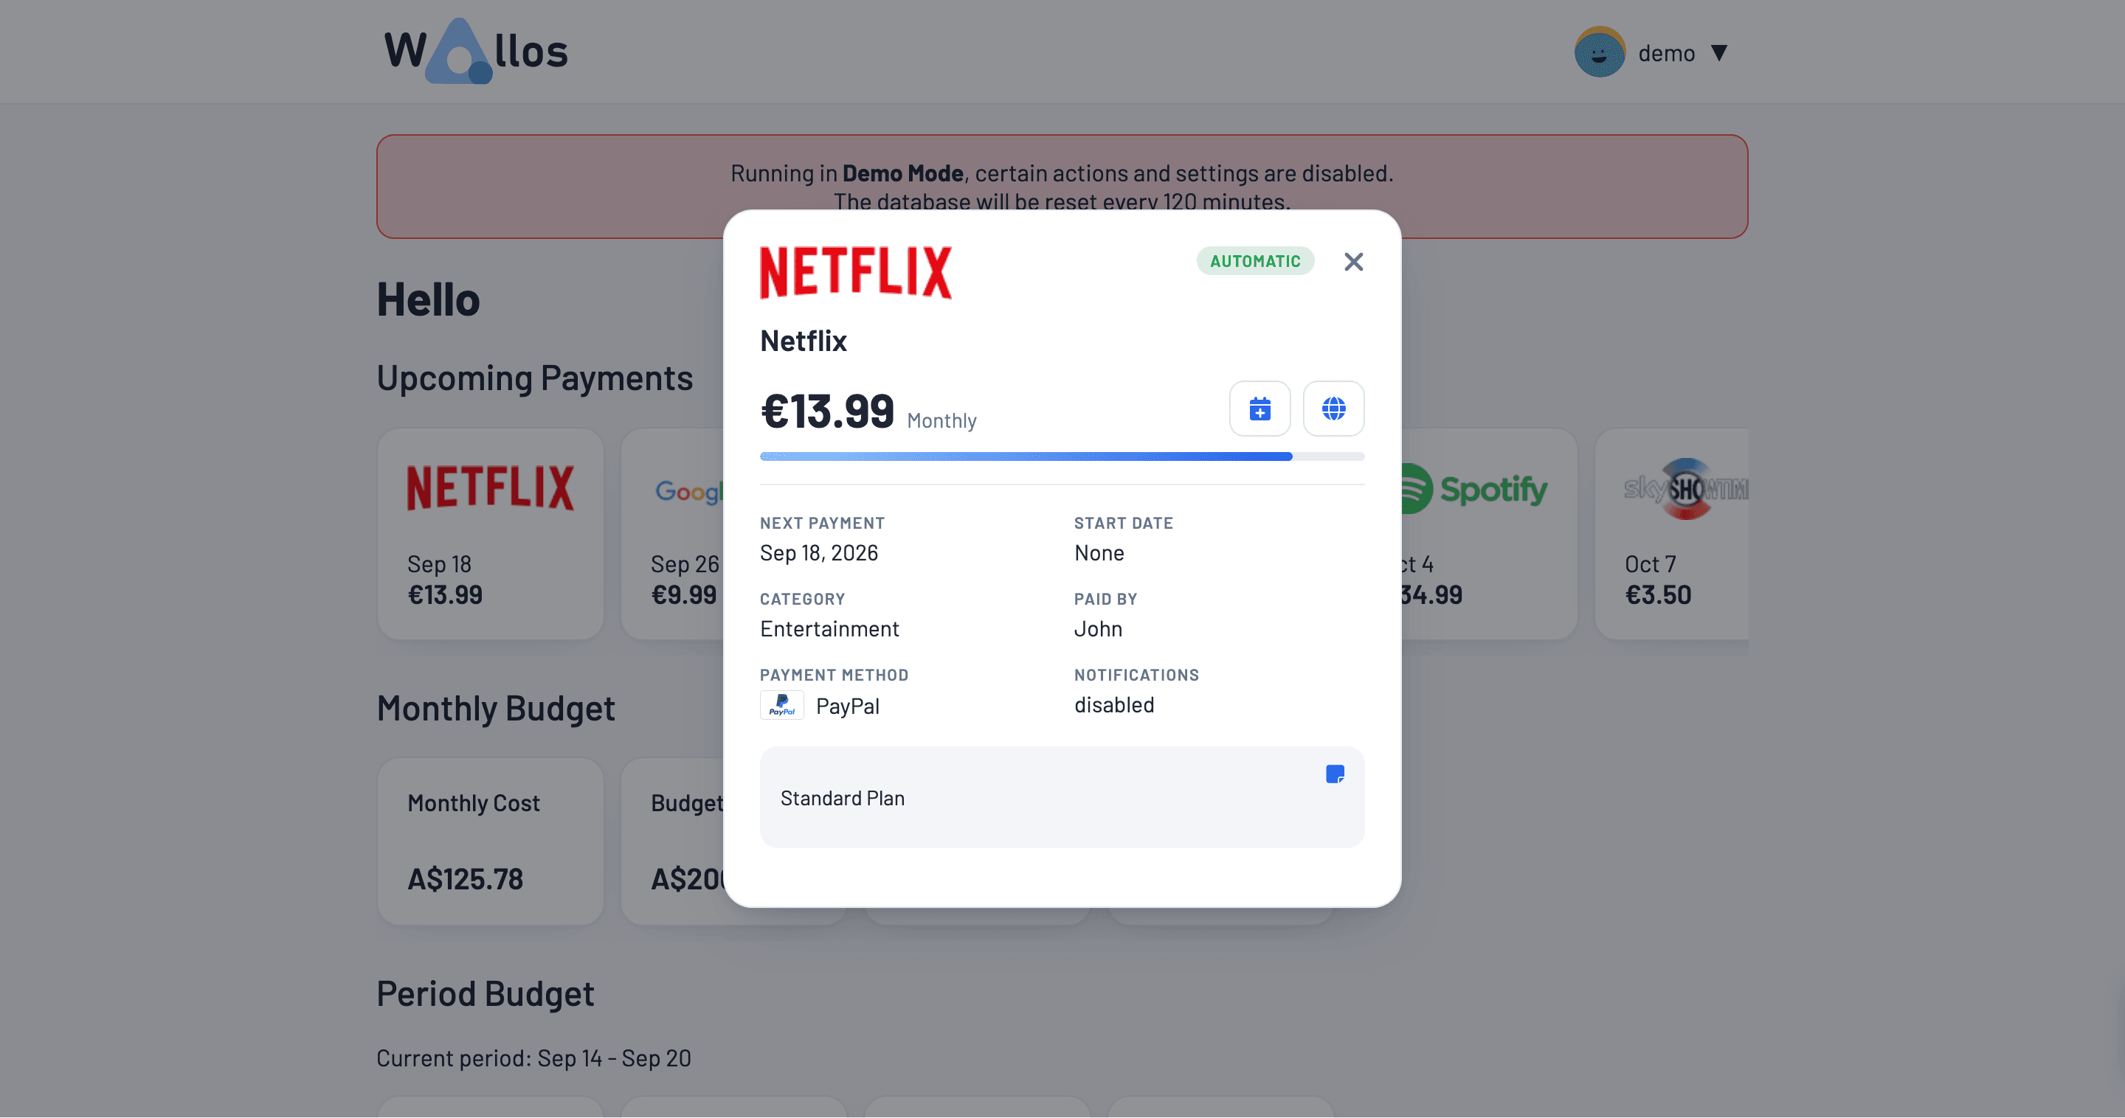The height and width of the screenshot is (1118, 2125).
Task: Click the Monthly Cost A$125.78 card
Action: [490, 841]
